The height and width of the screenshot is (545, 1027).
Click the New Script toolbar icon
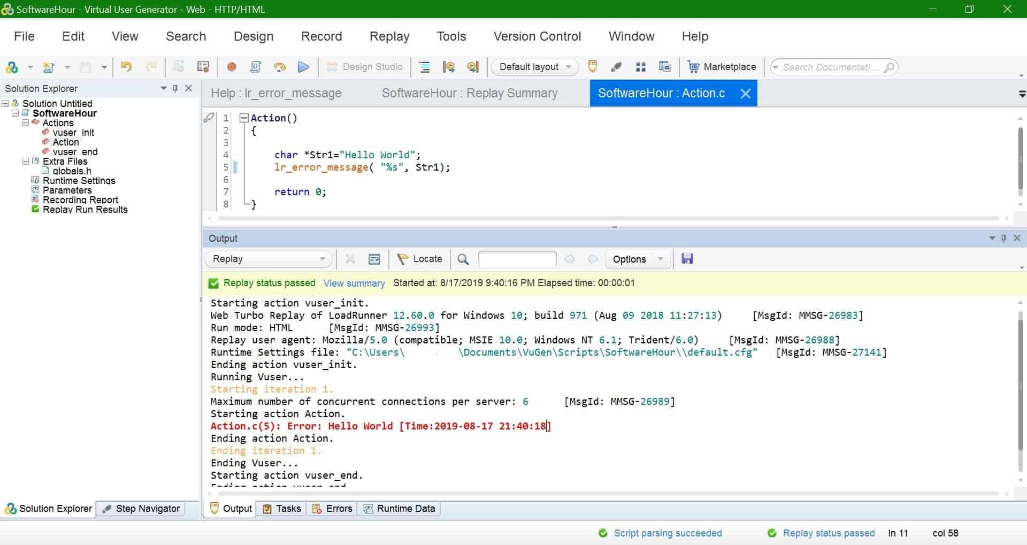pos(49,67)
